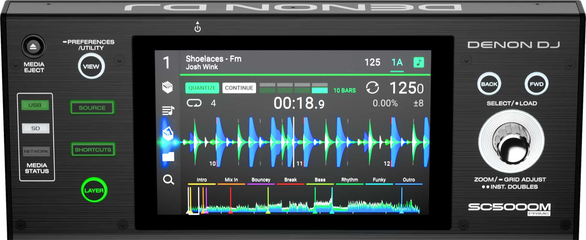Image resolution: width=586 pixels, height=240 pixels.
Task: Tap the ±8 pitch range value
Action: 418,103
